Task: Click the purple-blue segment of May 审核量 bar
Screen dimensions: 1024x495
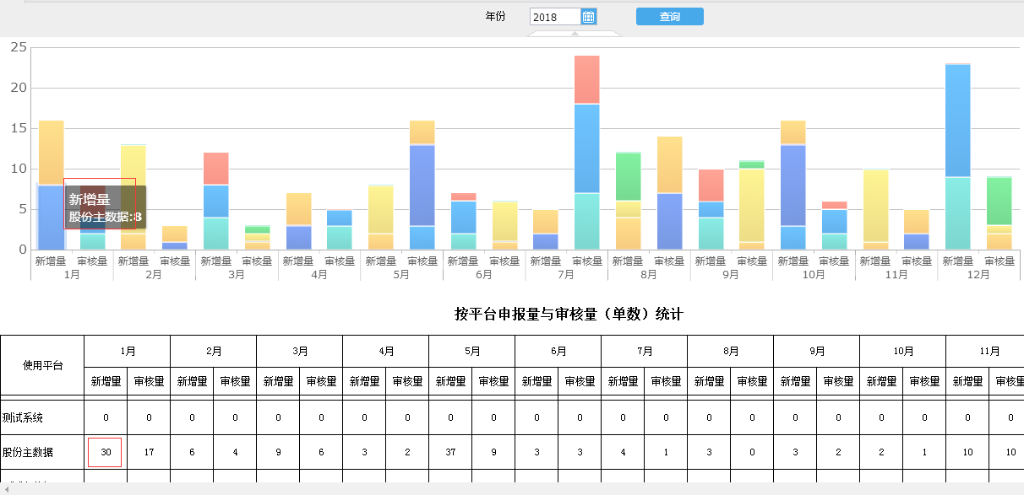Action: (x=422, y=185)
